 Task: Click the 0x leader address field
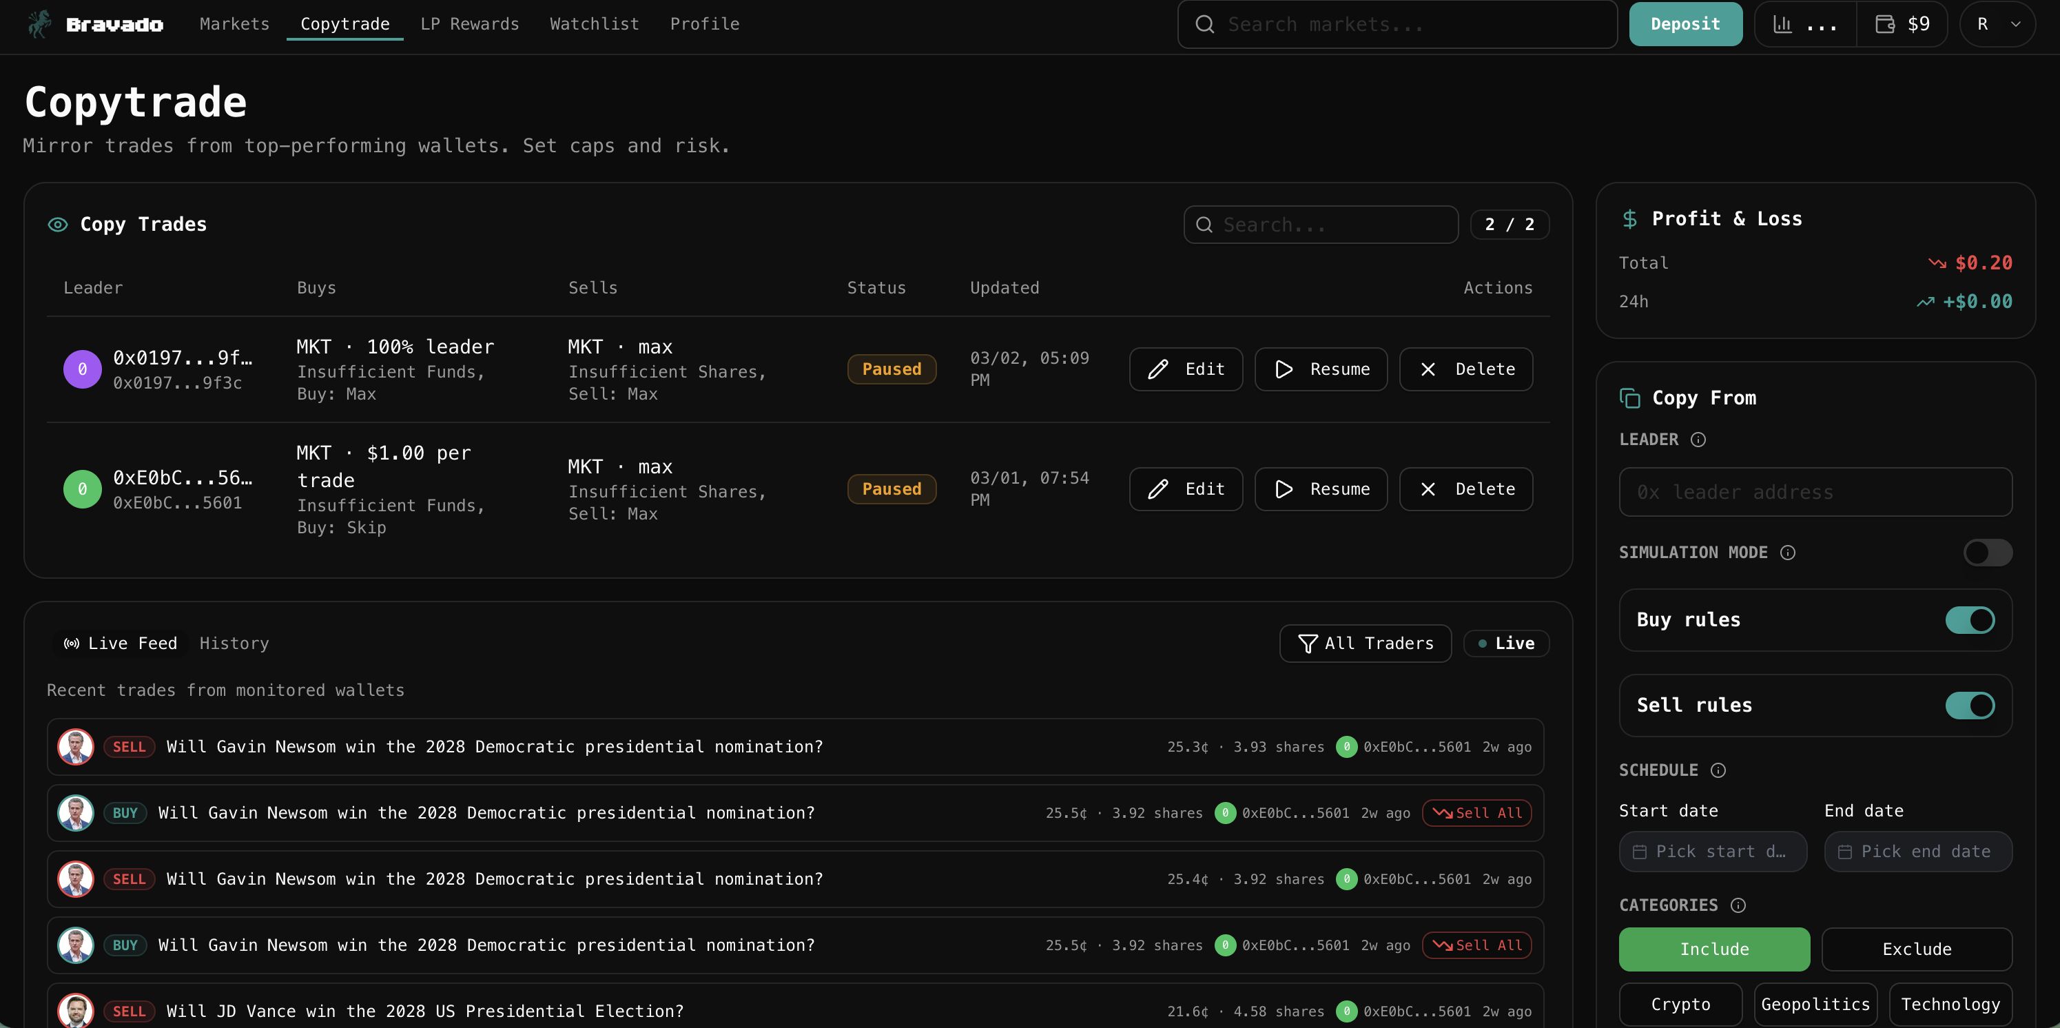pyautogui.click(x=1815, y=492)
